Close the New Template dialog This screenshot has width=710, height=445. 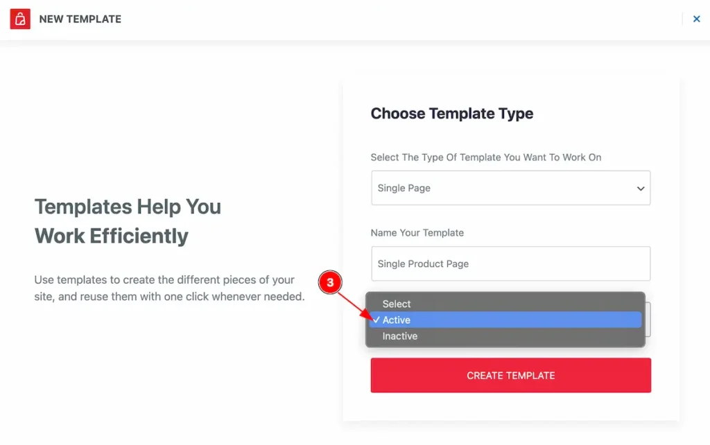(x=697, y=19)
